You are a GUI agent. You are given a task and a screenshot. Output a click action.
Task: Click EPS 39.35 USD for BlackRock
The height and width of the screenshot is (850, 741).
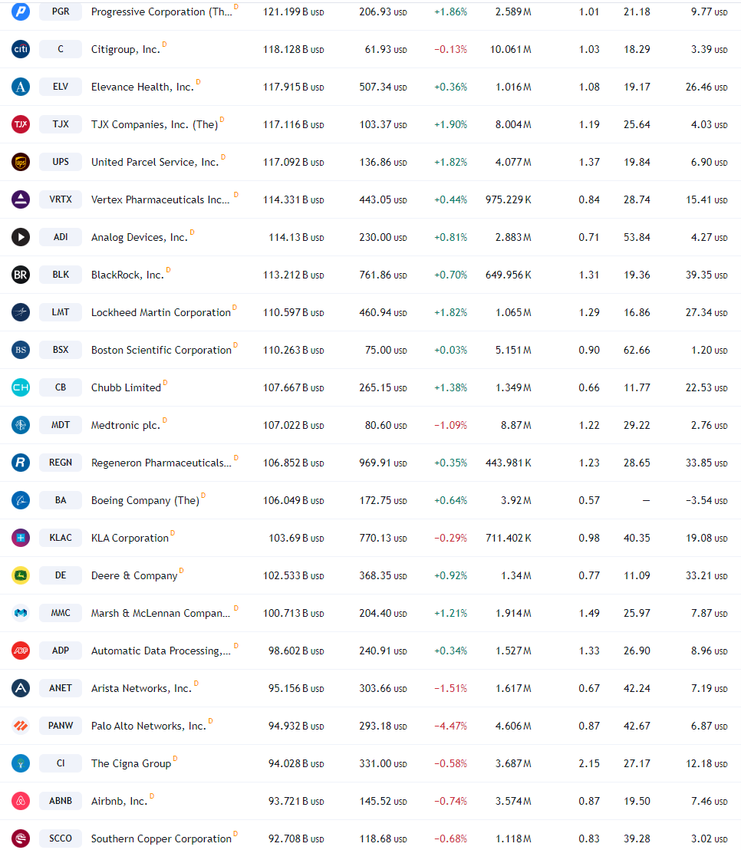(706, 275)
